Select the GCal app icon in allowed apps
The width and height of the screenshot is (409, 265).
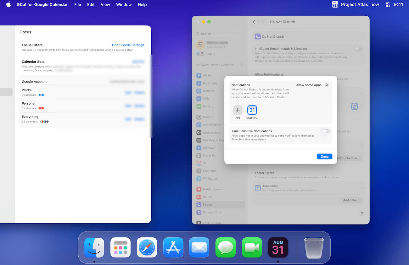[x=252, y=110]
